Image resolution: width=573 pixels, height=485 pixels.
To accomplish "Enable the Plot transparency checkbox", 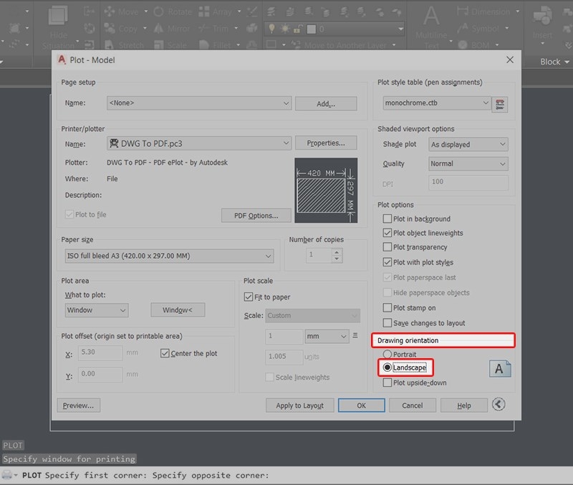I will tap(387, 247).
